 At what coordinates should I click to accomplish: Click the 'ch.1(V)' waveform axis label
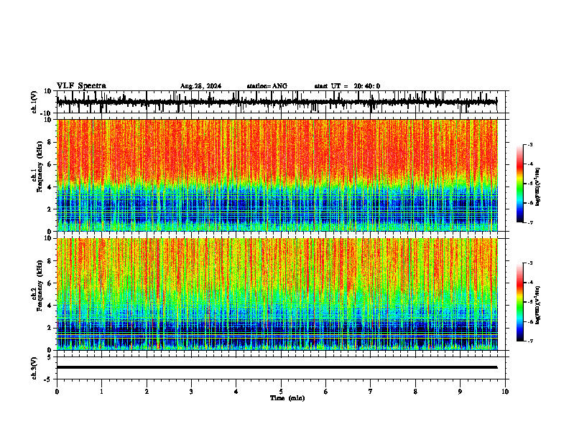tap(34, 102)
